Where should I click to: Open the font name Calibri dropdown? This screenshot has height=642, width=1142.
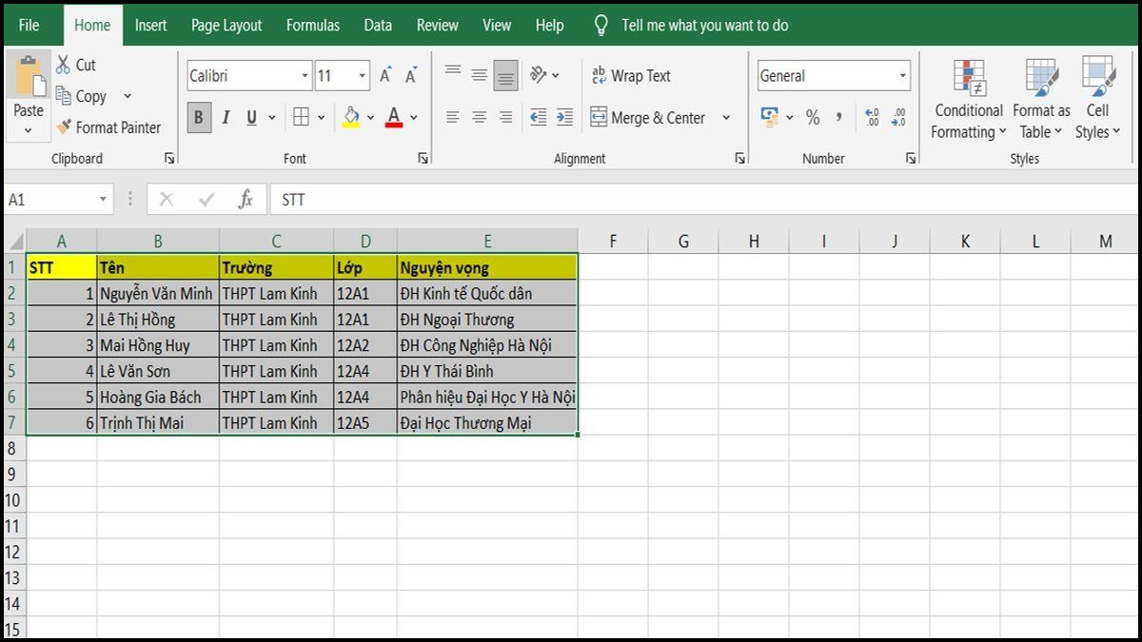[305, 76]
